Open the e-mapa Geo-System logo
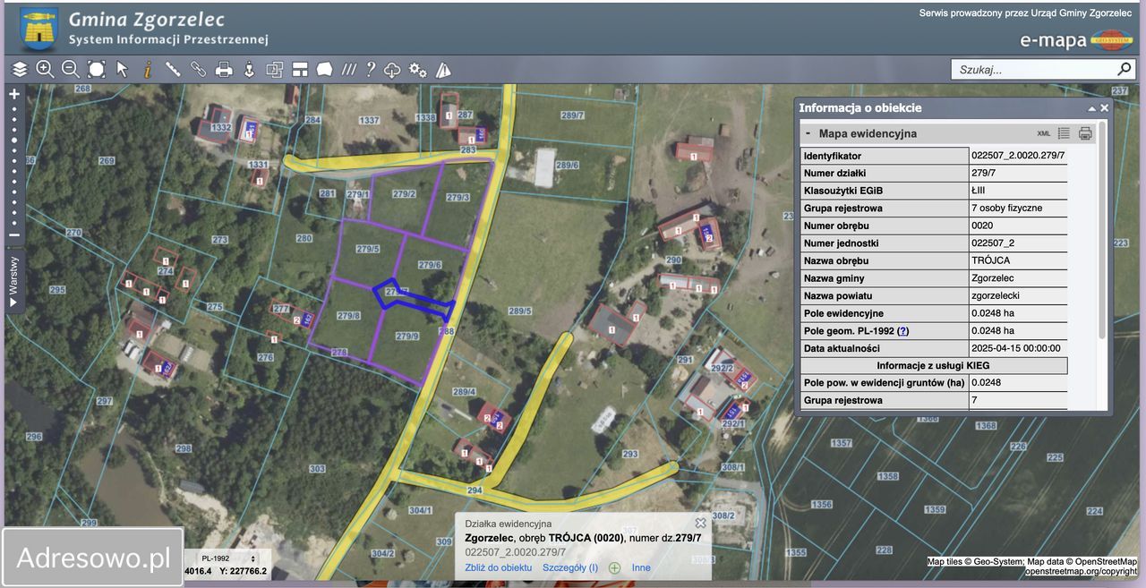The height and width of the screenshot is (588, 1146). [1076, 40]
